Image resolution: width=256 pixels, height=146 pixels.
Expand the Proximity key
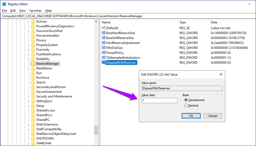[x=28, y=50]
